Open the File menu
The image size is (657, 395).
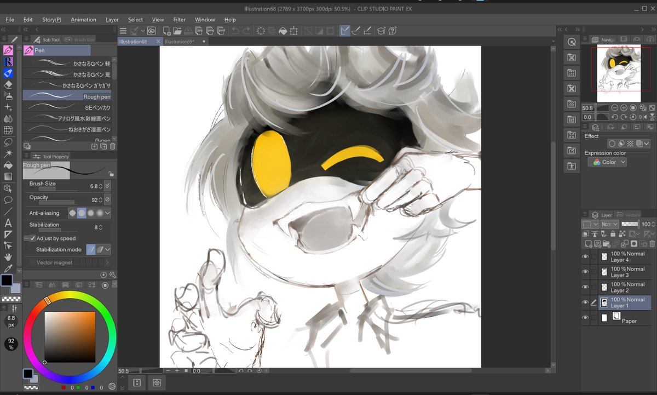[10, 20]
